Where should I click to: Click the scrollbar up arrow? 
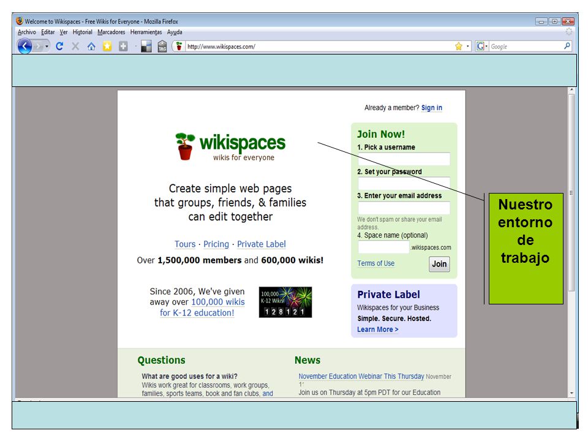click(571, 91)
